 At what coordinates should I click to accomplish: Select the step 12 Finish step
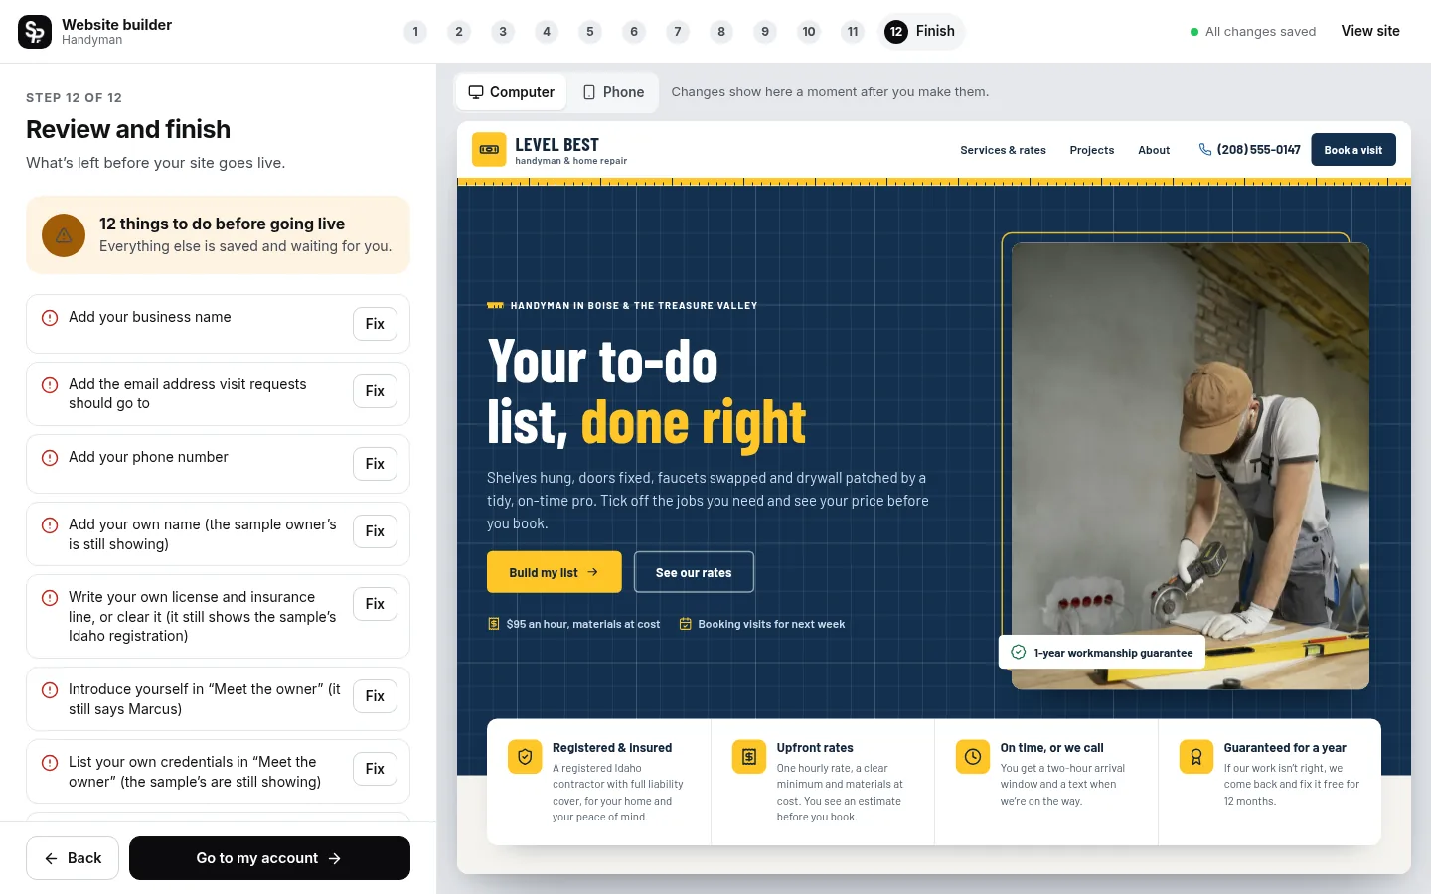click(x=921, y=32)
